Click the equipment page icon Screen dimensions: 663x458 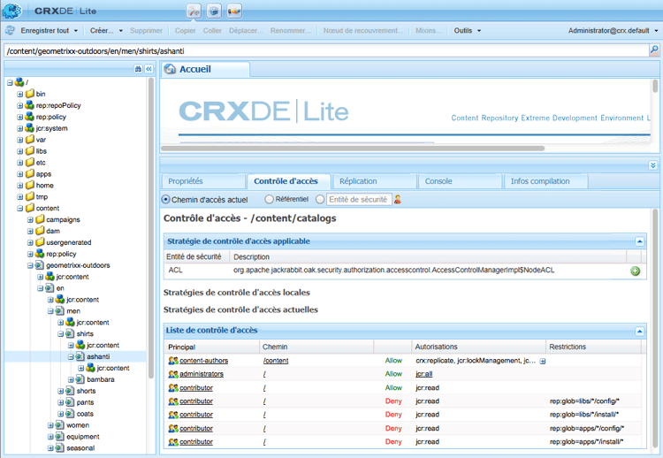pos(59,437)
